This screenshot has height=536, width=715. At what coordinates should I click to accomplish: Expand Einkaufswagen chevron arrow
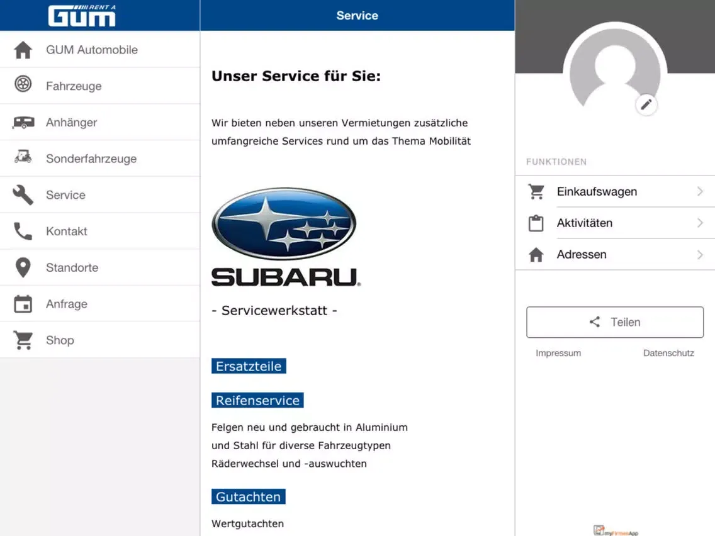pyautogui.click(x=700, y=191)
